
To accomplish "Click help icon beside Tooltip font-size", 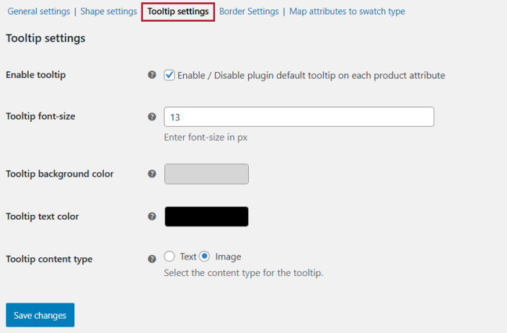I will coord(152,117).
